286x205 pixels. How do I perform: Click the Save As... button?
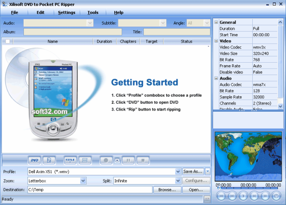coord(193,171)
